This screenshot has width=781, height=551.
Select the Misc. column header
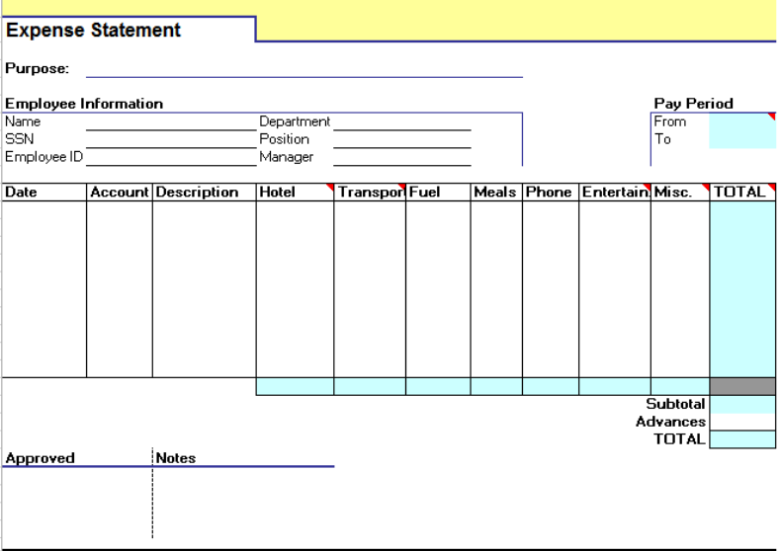680,193
